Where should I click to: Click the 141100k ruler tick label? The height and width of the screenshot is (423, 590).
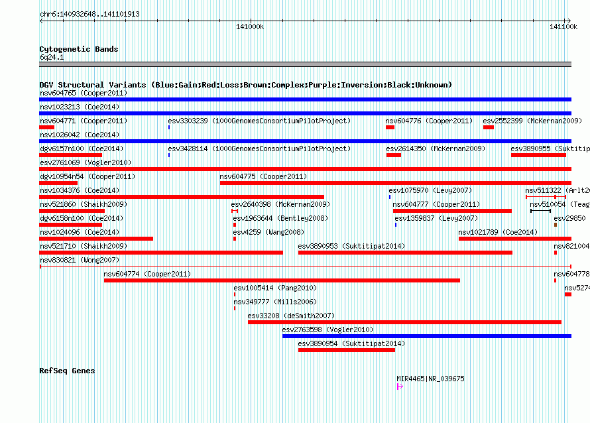pos(563,27)
